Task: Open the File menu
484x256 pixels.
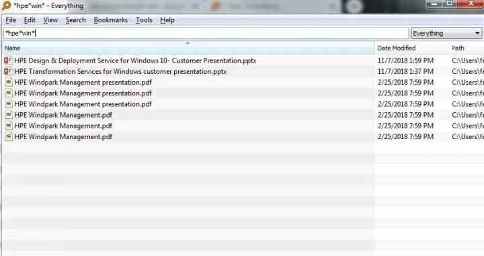Action: click(x=11, y=20)
